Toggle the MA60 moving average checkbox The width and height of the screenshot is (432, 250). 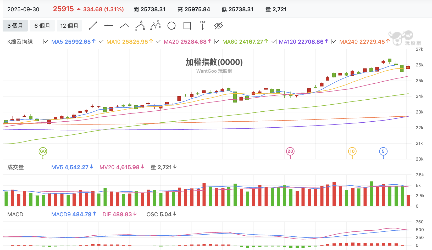(x=217, y=42)
